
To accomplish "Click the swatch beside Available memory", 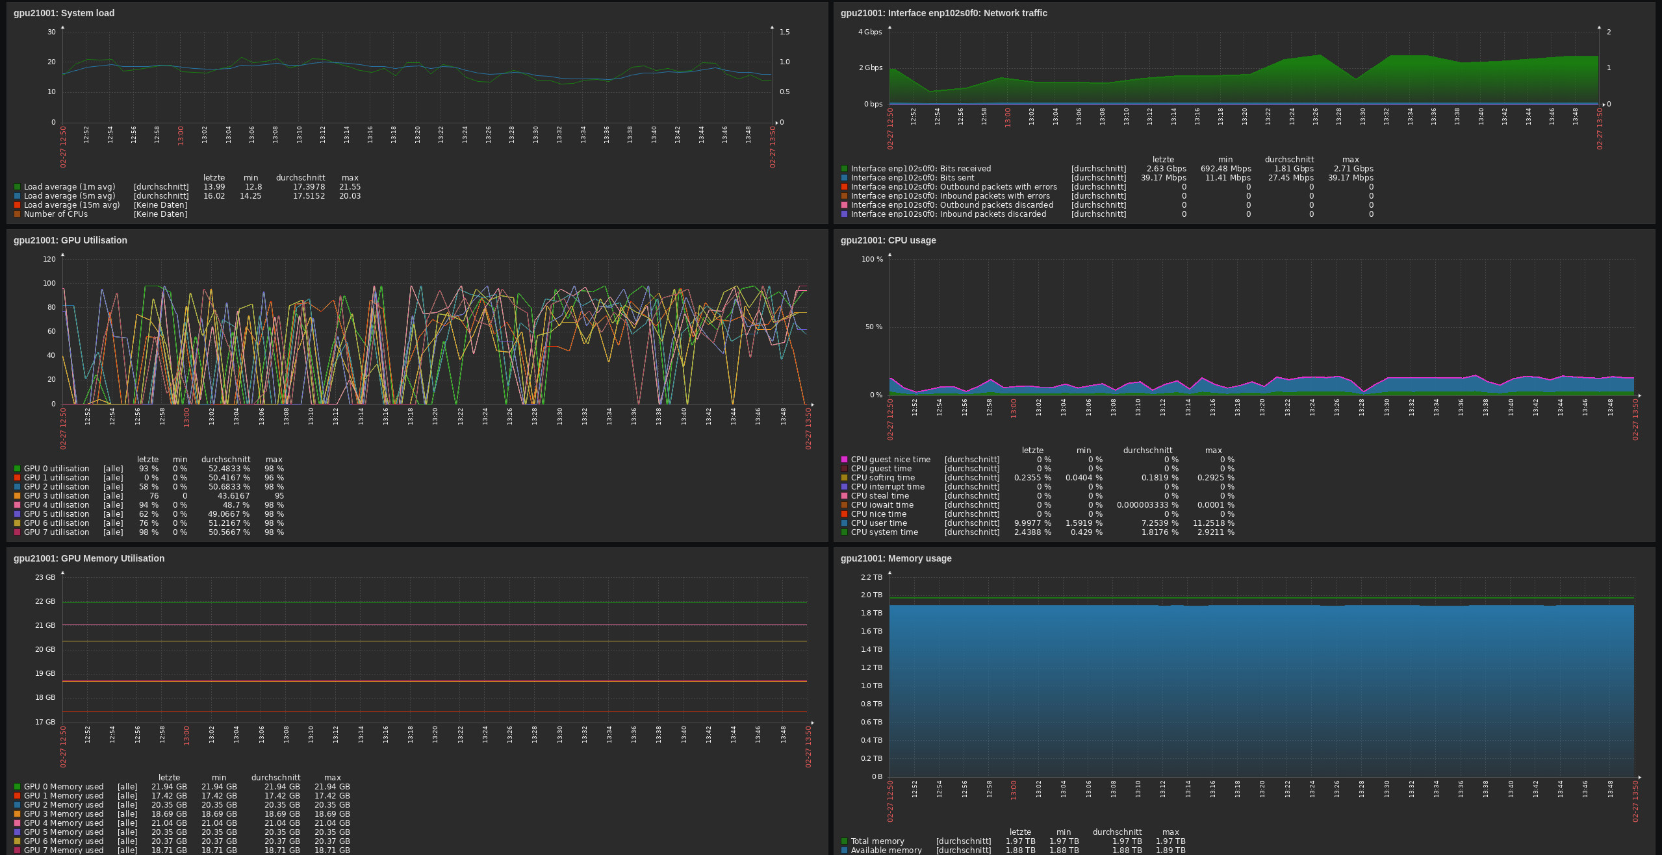I will 845,850.
